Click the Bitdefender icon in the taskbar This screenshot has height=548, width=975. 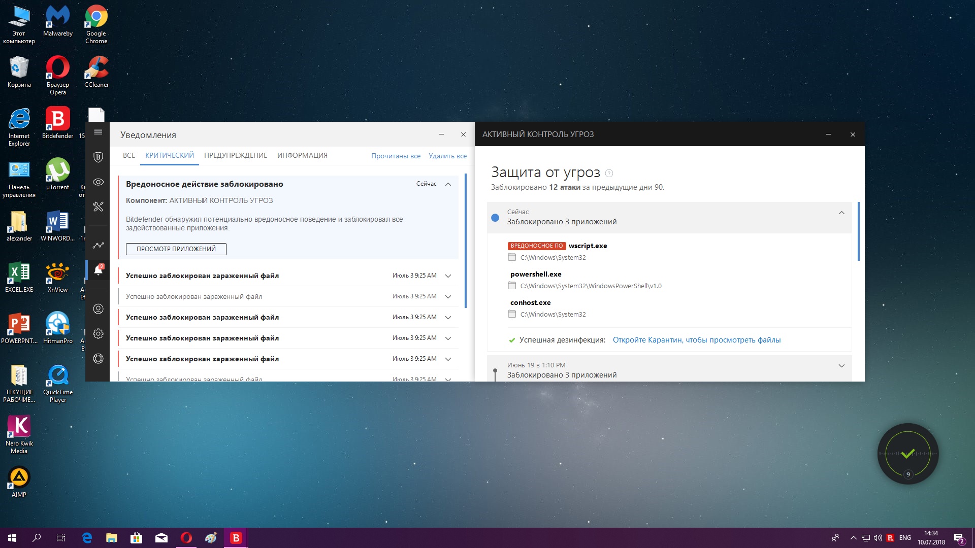tap(236, 538)
